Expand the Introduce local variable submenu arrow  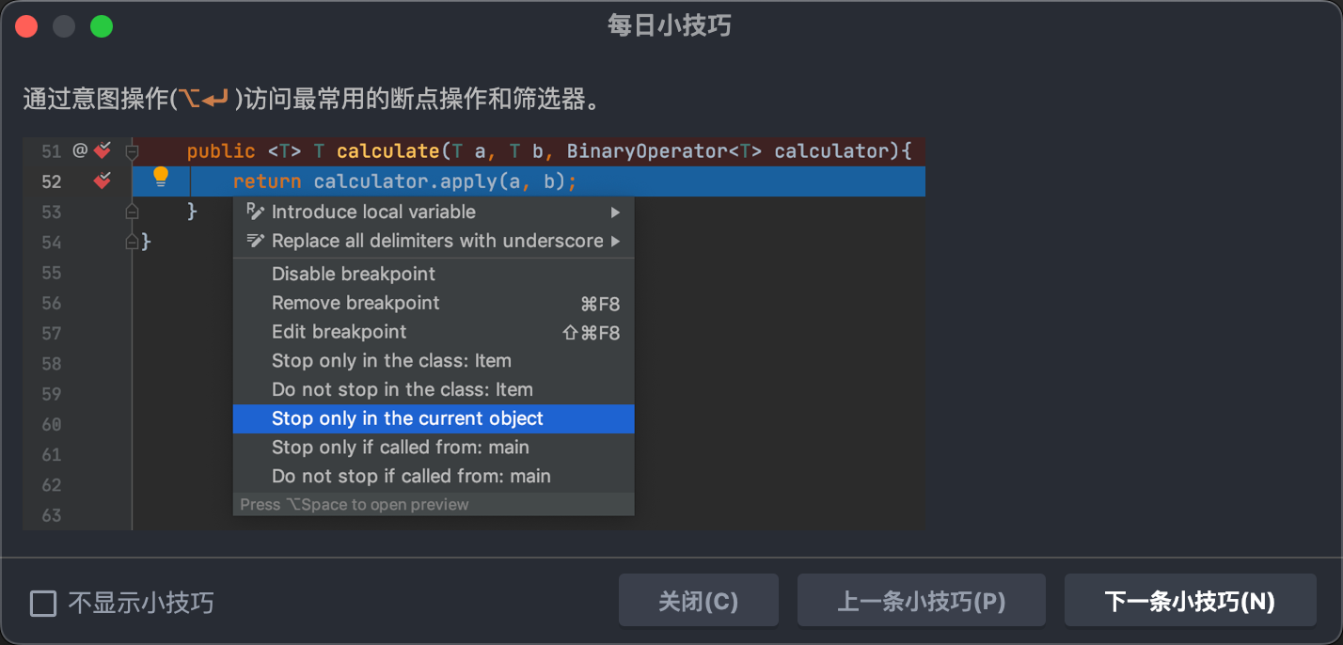[615, 212]
